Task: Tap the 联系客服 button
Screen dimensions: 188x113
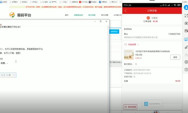Action: coord(130,107)
